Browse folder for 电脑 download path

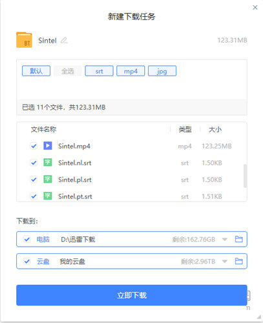[x=238, y=239]
